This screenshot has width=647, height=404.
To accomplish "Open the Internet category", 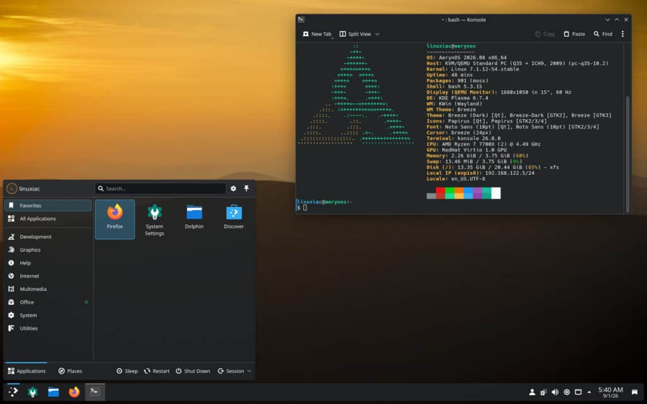I will [48, 276].
